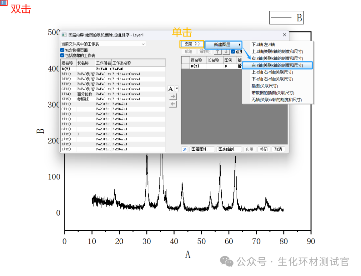The image size is (361, 276).
Task: Select 上-X轴 右-Y轴(关联尺寸)
Action: (x=278, y=72)
